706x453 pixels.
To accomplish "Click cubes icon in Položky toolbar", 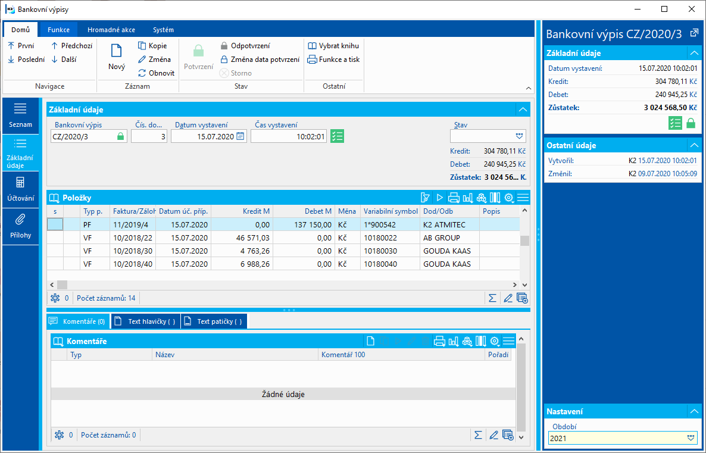I will coord(482,198).
